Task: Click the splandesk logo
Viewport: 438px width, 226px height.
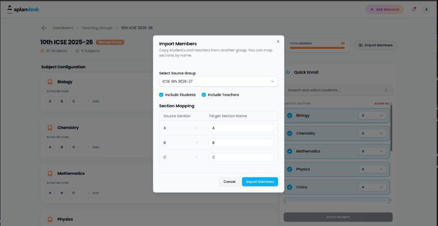Action: coord(23,9)
